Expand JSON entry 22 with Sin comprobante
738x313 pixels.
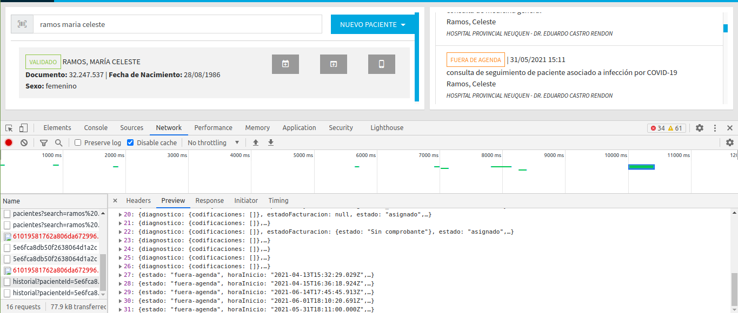120,232
